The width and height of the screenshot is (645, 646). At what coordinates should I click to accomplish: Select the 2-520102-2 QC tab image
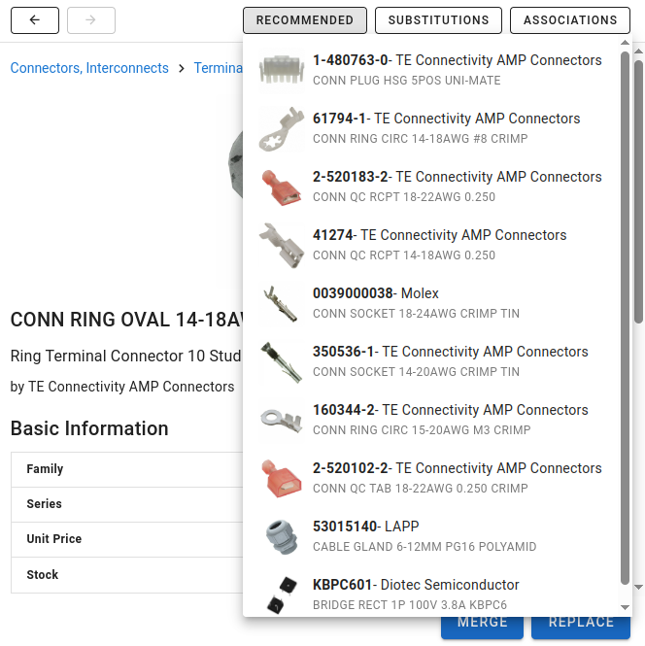coord(282,478)
